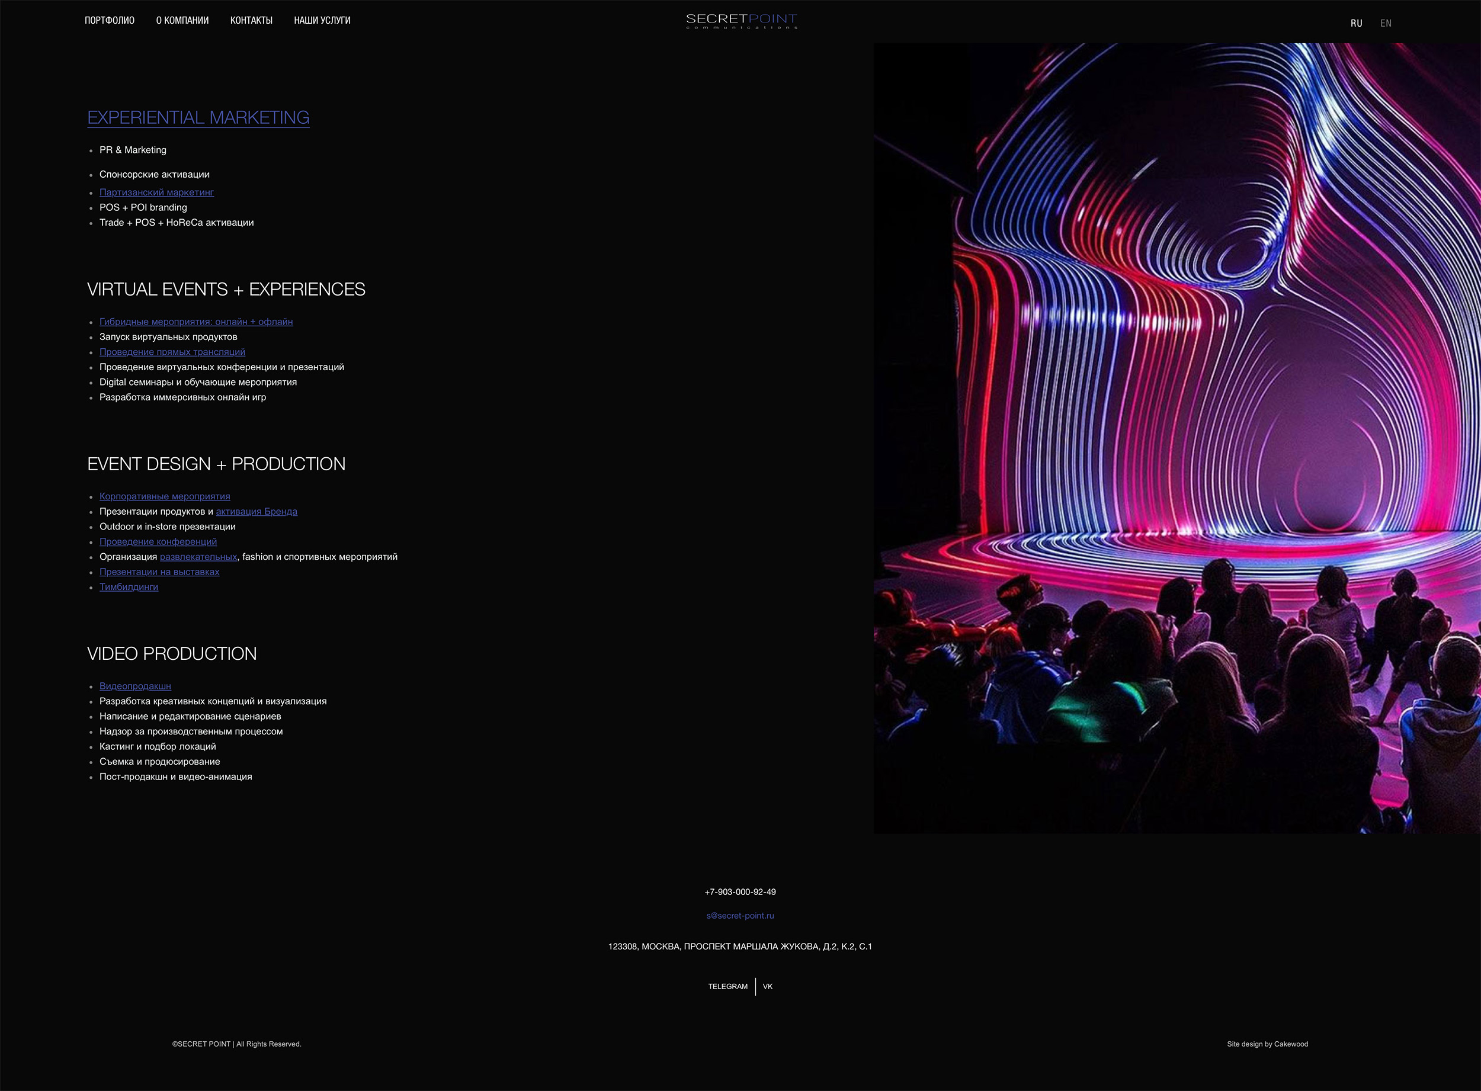Click the активация Бренда link
Viewport: 1481px width, 1091px height.
click(x=257, y=511)
